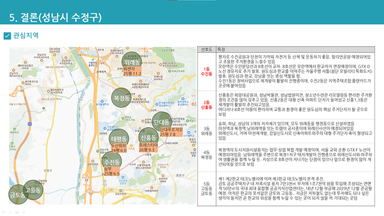Click the 두산위브 24평 6.0 price label
384x216 pixels.
pyautogui.click(x=119, y=148)
